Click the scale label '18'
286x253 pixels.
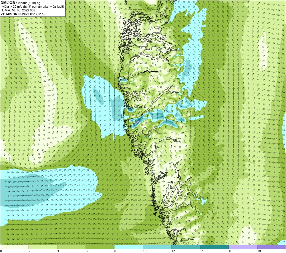[259, 251]
